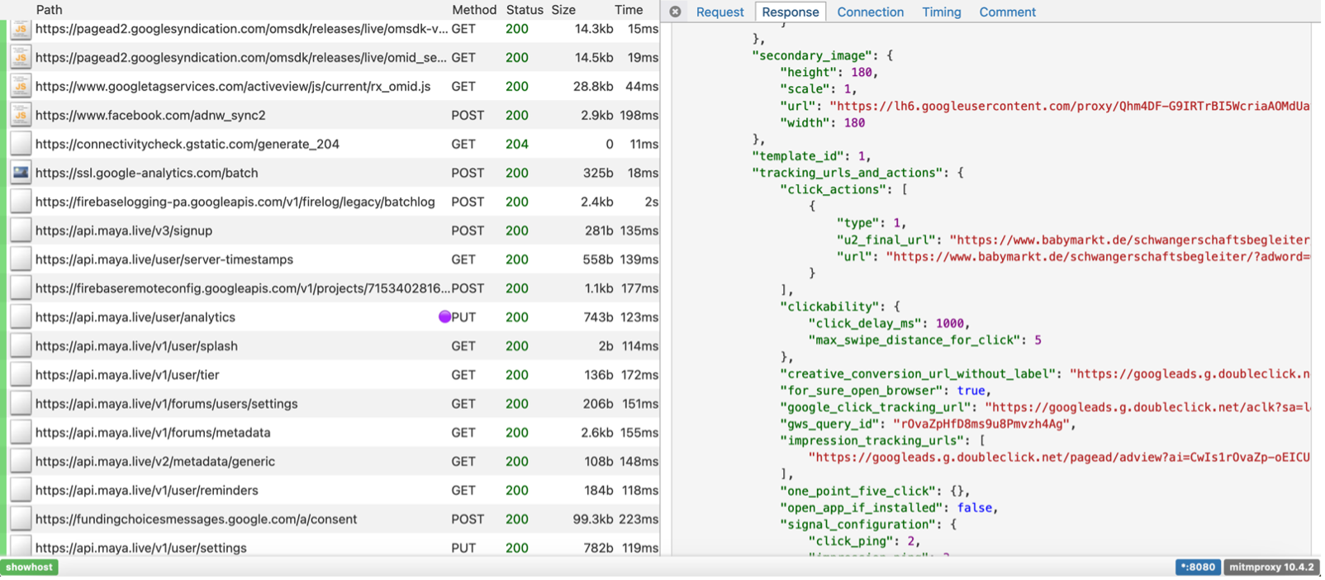Screen dimensions: 1325x580
Task: Sort flows by the Method column
Action: (x=473, y=10)
